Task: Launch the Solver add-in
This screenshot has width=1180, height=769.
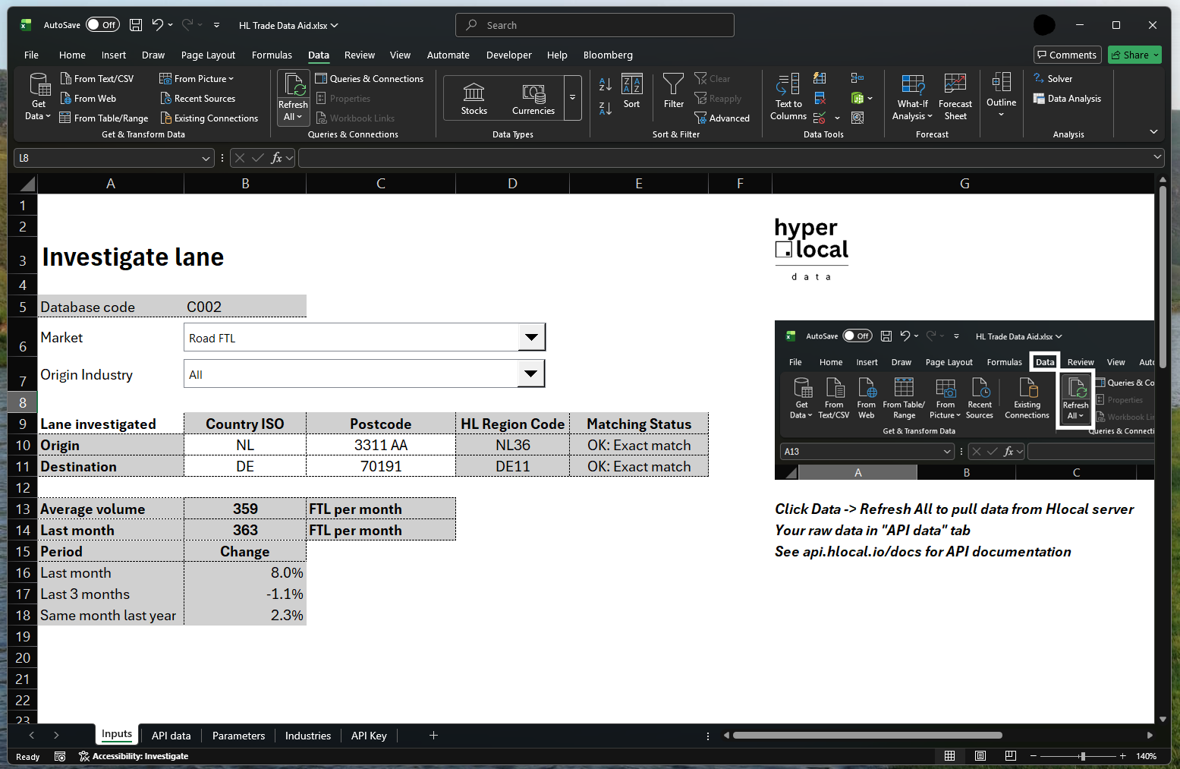Action: coord(1058,78)
